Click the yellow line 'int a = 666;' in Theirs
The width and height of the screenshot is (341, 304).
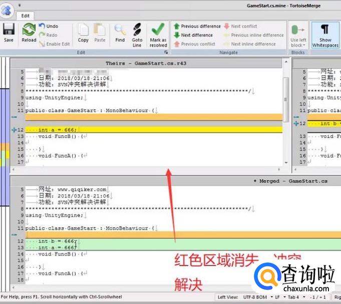pos(154,130)
